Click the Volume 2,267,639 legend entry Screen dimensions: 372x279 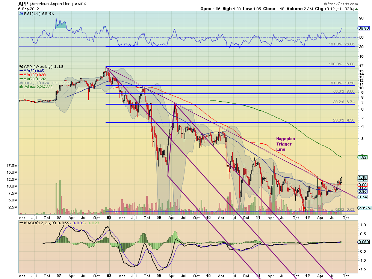pyautogui.click(x=38, y=87)
